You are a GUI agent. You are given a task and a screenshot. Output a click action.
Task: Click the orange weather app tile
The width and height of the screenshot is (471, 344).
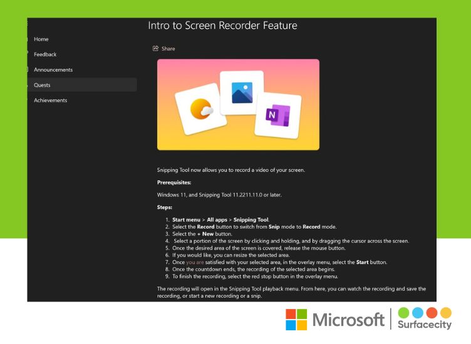click(200, 111)
